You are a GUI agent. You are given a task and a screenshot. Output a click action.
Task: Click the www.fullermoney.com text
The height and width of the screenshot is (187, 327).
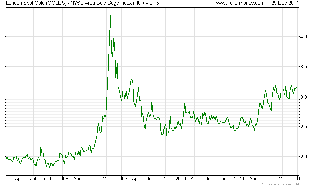tap(240, 3)
